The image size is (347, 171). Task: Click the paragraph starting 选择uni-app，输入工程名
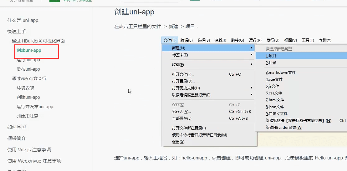(230, 158)
